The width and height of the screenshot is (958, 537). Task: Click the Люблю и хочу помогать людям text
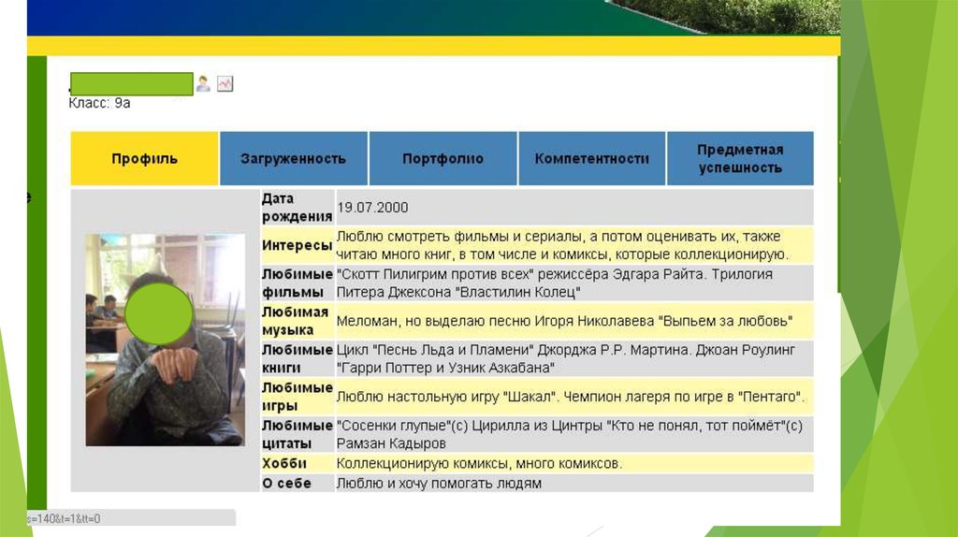pos(439,484)
